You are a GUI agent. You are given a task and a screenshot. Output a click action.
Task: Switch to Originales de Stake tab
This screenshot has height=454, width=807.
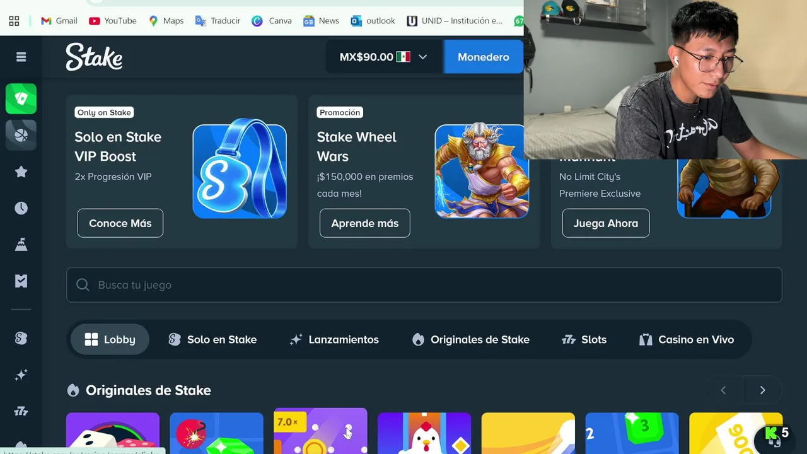470,339
